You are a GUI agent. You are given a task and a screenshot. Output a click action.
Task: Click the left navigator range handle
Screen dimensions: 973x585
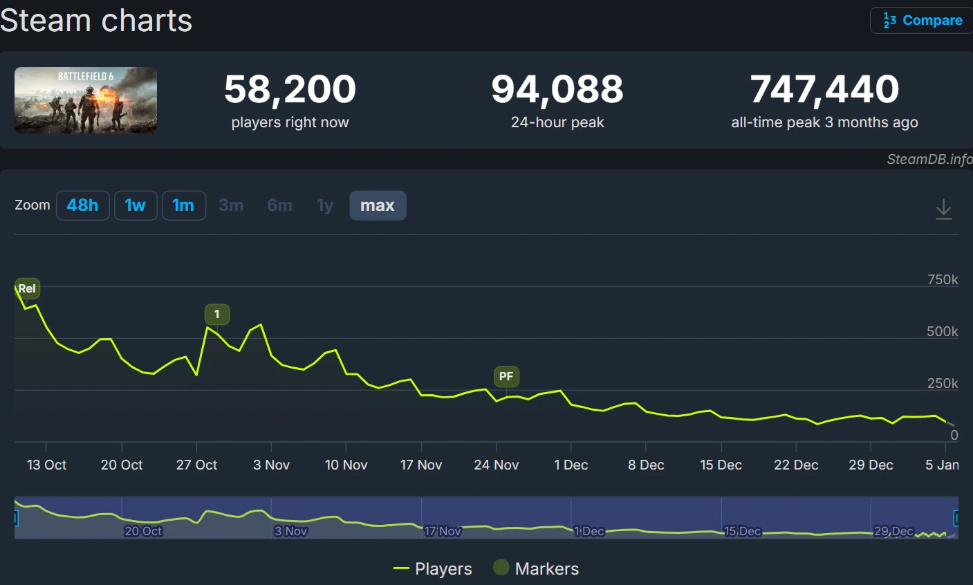click(x=15, y=518)
